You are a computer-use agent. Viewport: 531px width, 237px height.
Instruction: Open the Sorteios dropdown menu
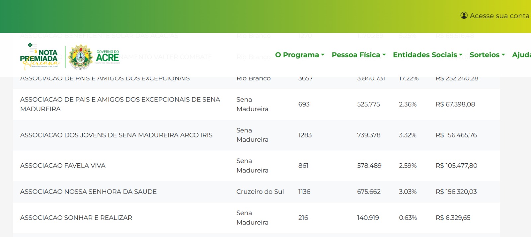(x=487, y=55)
